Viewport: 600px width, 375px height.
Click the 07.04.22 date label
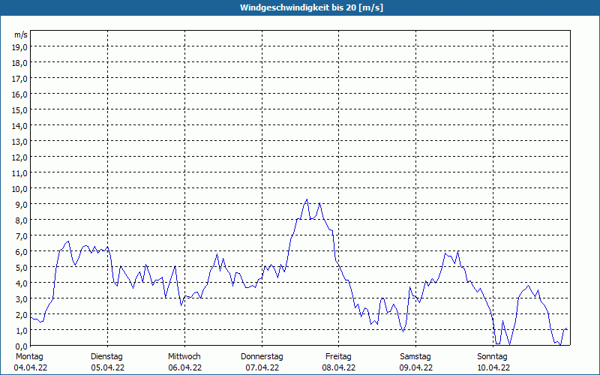262,367
